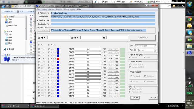Toggle the COM10 port checkbox
This screenshot has height=109, width=194.
tap(39, 78)
